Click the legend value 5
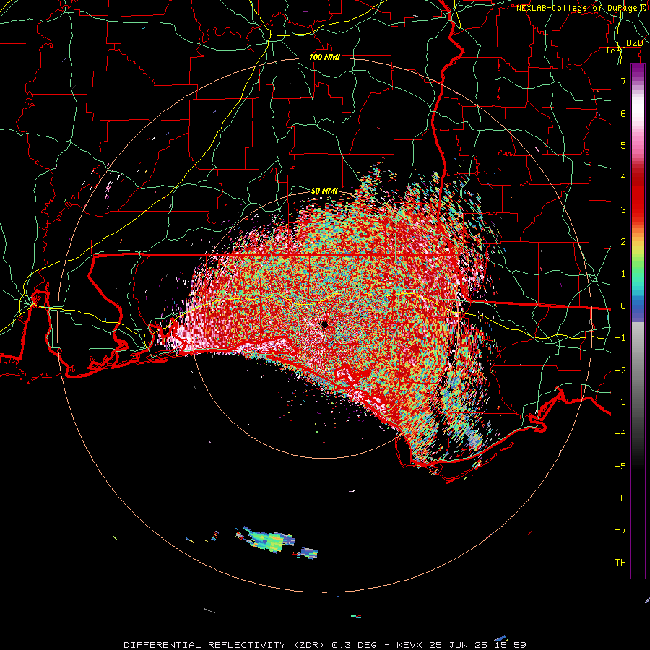 [x=623, y=145]
